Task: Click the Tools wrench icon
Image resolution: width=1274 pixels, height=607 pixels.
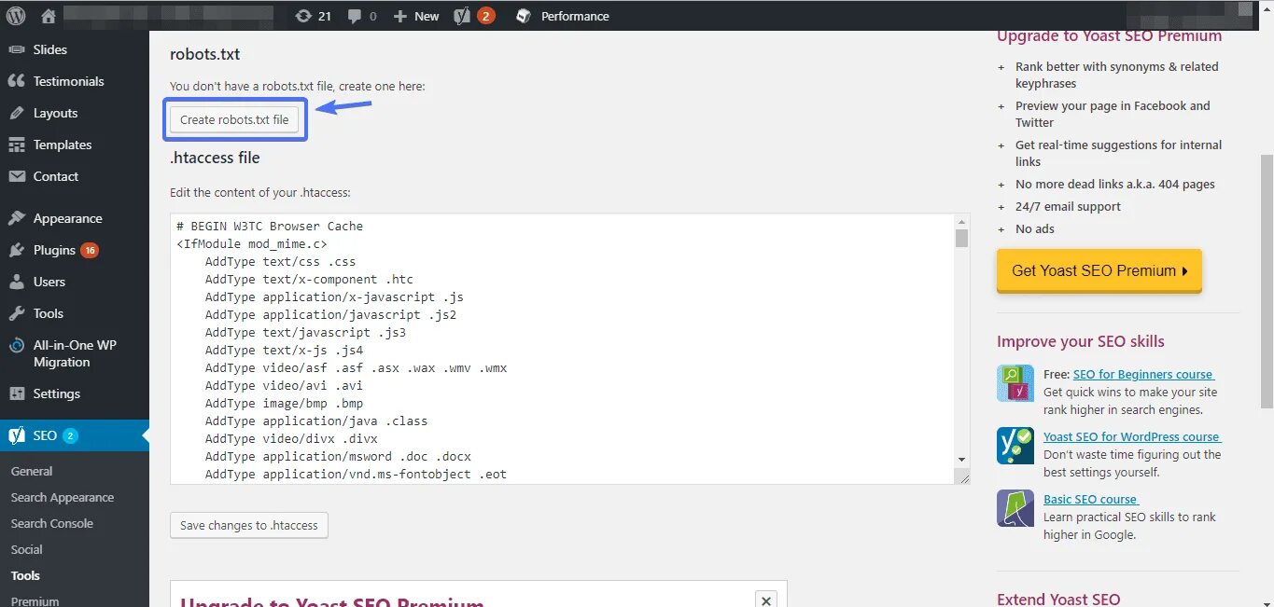Action: coord(16,313)
